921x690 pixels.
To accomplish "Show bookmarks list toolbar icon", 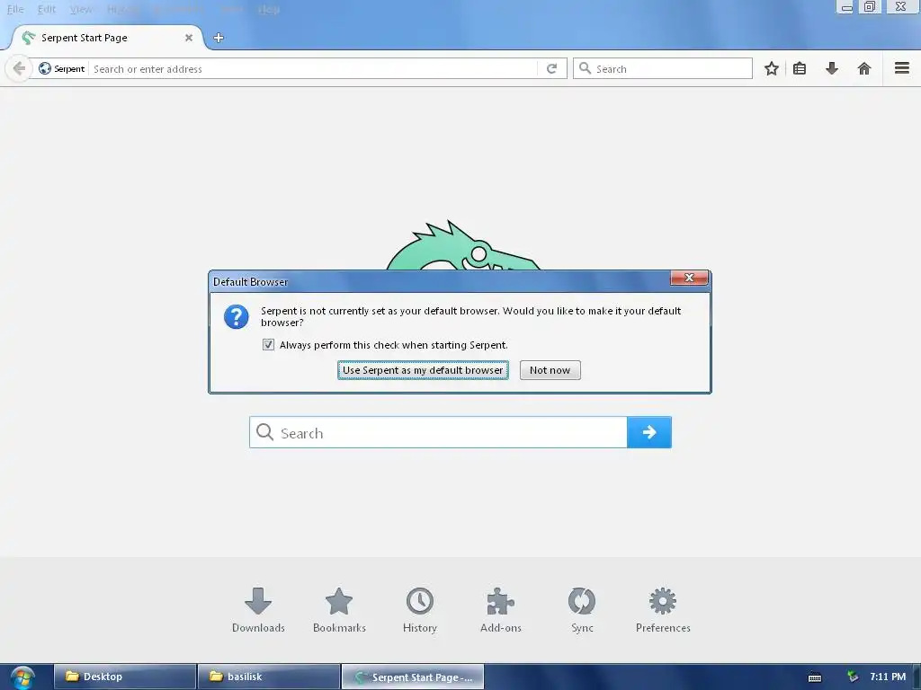I will [x=800, y=68].
